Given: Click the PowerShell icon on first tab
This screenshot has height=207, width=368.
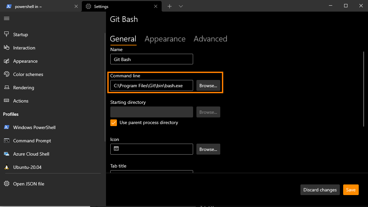Looking at the screenshot, I should (x=9, y=6).
